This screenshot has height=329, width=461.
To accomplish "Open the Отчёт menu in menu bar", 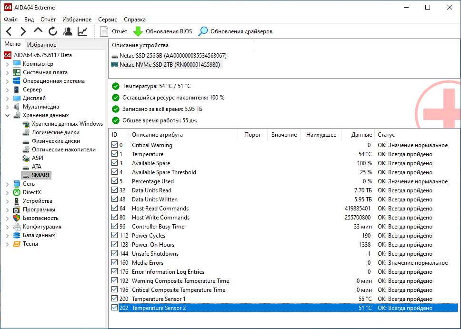I will 48,20.
